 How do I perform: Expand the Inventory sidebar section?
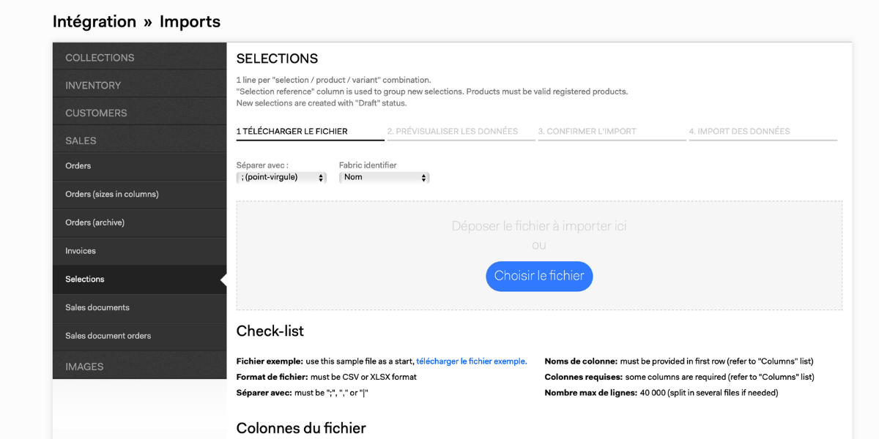click(93, 86)
